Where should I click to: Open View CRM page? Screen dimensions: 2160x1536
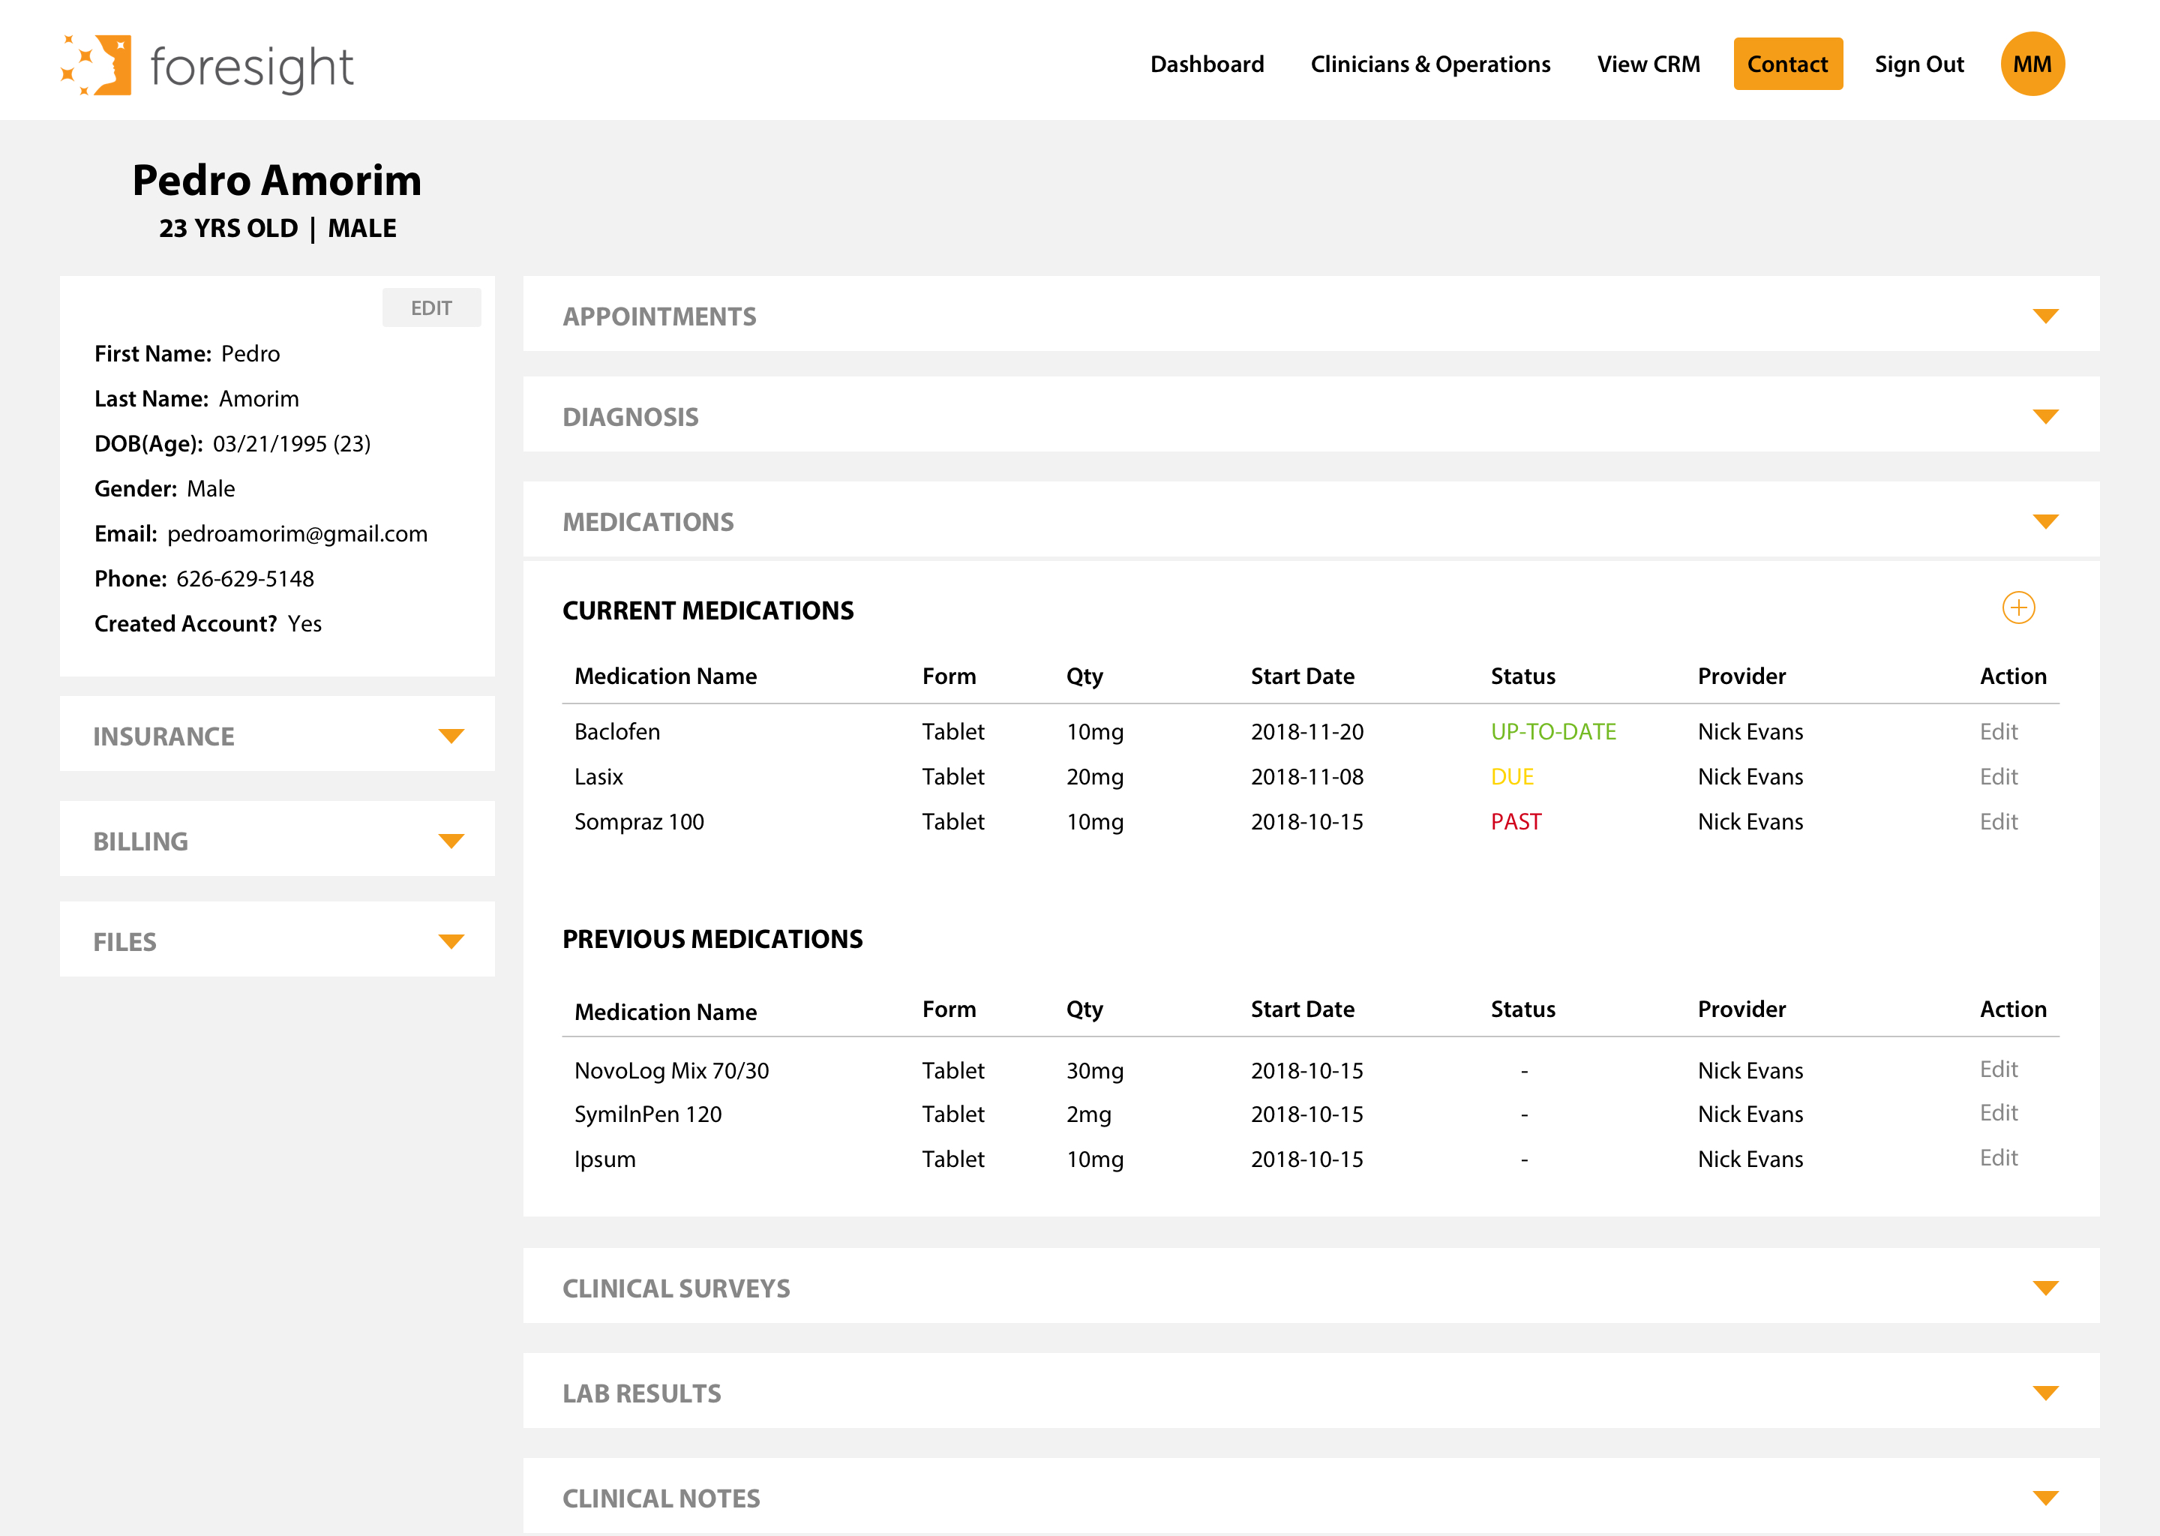[x=1648, y=64]
